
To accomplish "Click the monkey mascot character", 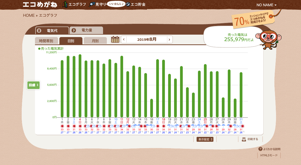I will pyautogui.click(x=268, y=39).
